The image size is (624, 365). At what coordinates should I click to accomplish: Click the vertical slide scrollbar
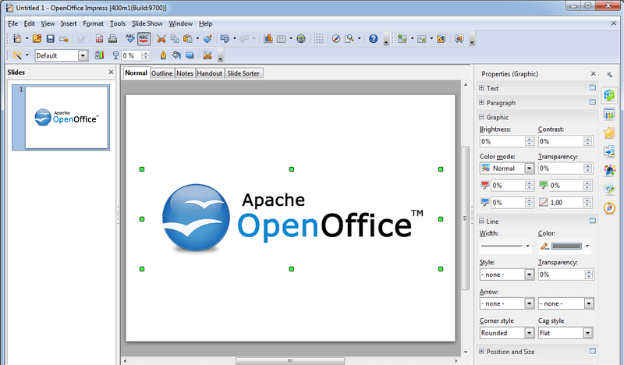[x=465, y=218]
